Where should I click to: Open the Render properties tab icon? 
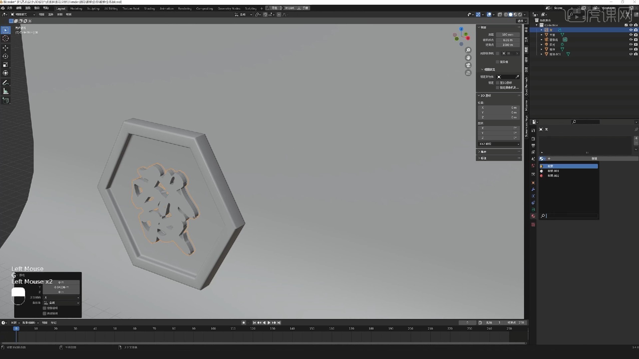533,139
